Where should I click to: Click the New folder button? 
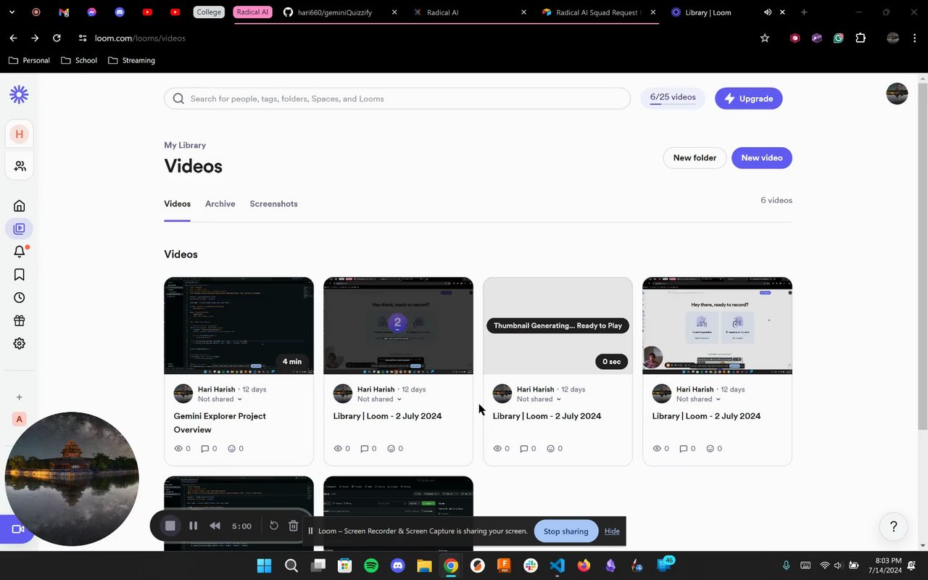(695, 158)
